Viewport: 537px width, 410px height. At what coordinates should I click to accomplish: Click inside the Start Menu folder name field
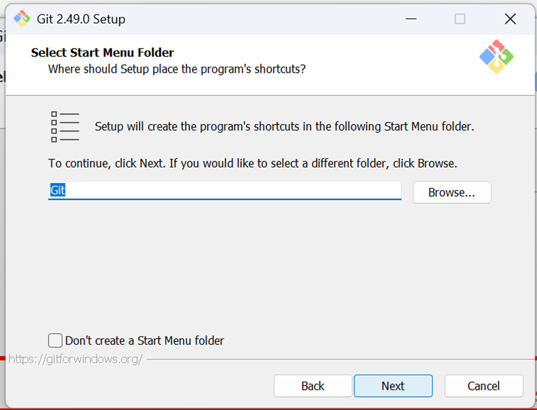point(225,190)
